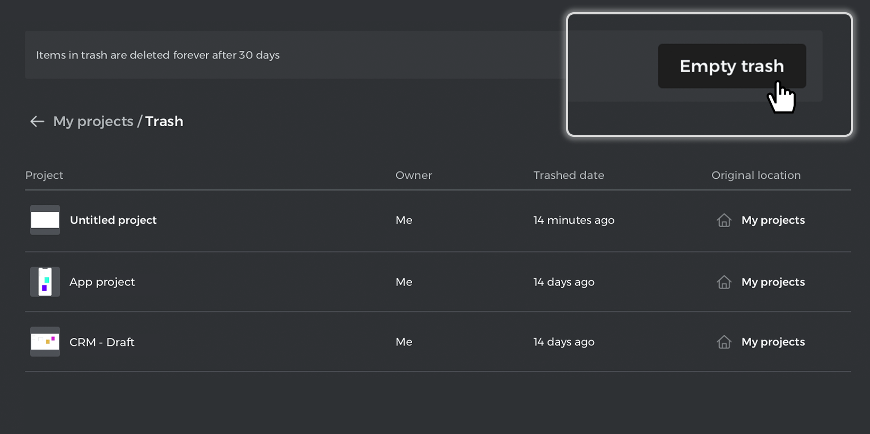Screen dimensions: 870x434
Task: Open My projects location for Untitled project
Action: pos(773,220)
